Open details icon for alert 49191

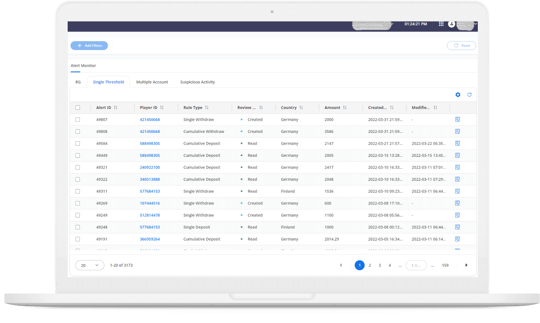tap(458, 239)
